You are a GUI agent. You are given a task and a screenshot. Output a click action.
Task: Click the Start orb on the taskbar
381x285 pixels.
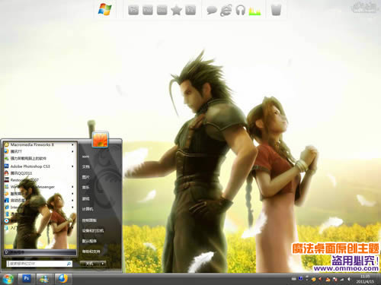coord(8,279)
